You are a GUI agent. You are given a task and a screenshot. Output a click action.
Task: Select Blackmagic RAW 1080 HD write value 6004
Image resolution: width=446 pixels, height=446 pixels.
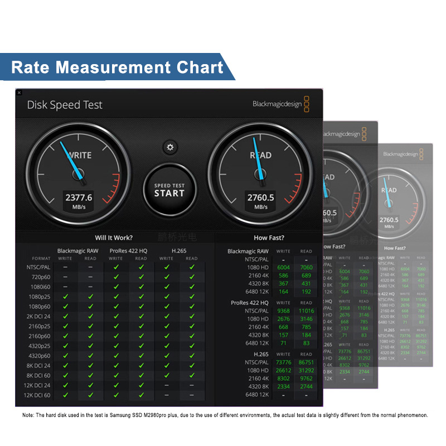pyautogui.click(x=283, y=268)
